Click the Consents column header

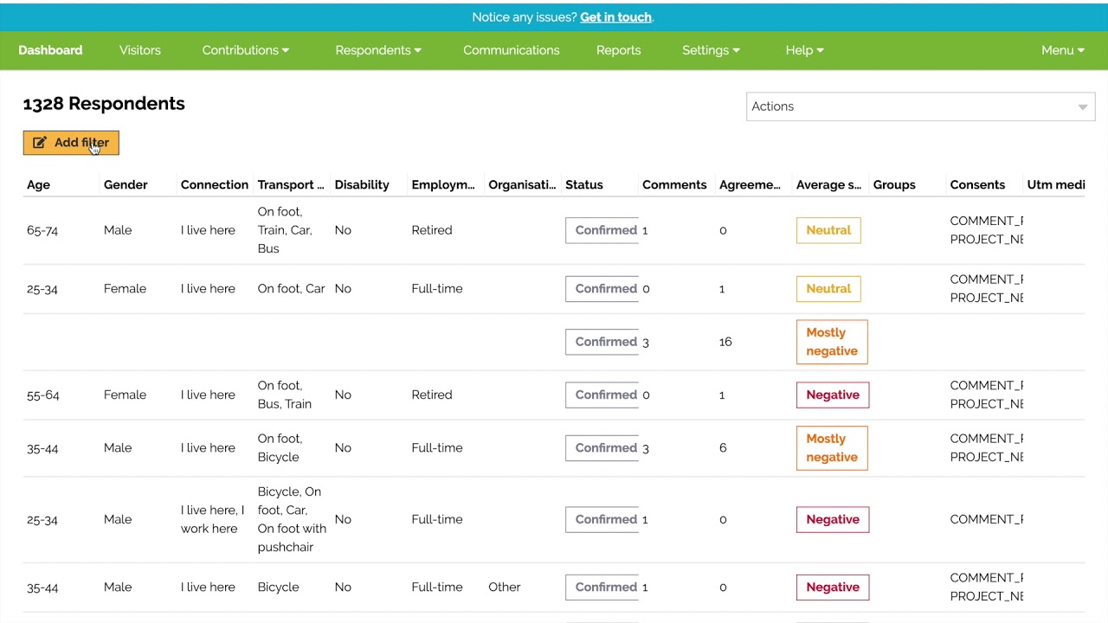click(x=977, y=184)
